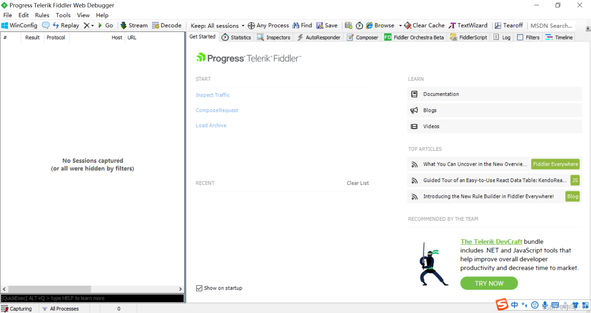Viewport: 591px width, 313px height.
Task: Clear Cache from the toolbar
Action: coord(424,25)
